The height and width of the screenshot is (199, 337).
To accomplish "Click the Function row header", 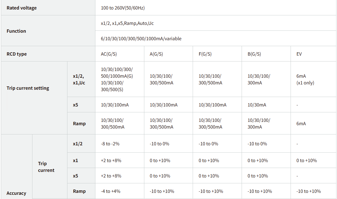I will pos(16,31).
